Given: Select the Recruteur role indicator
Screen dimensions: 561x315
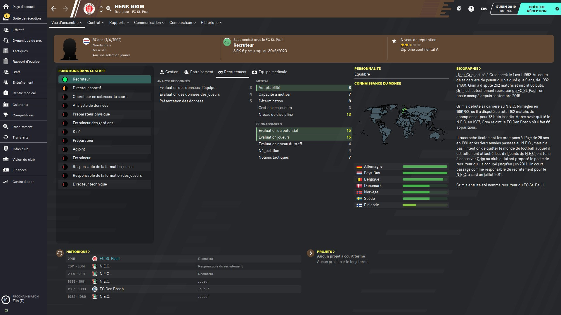Looking at the screenshot, I should pyautogui.click(x=65, y=79).
